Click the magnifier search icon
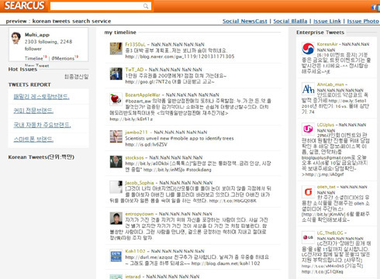Image resolution: width=380 pixels, height=279 pixels. (147, 6)
